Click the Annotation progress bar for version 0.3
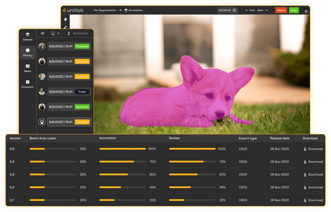The height and width of the screenshot is (212, 331). point(123,174)
